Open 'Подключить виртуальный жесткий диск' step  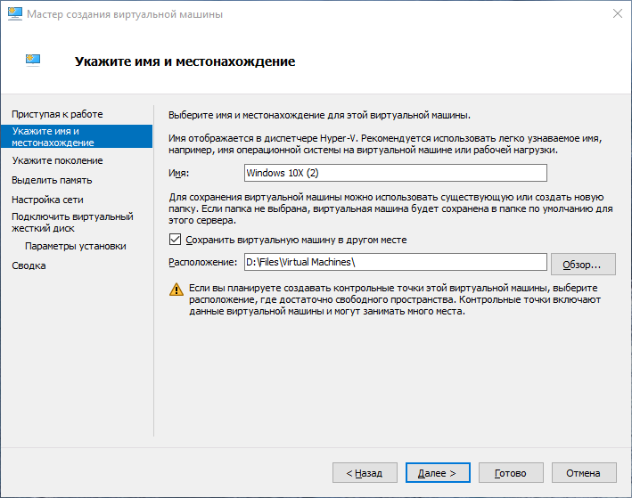click(72, 223)
